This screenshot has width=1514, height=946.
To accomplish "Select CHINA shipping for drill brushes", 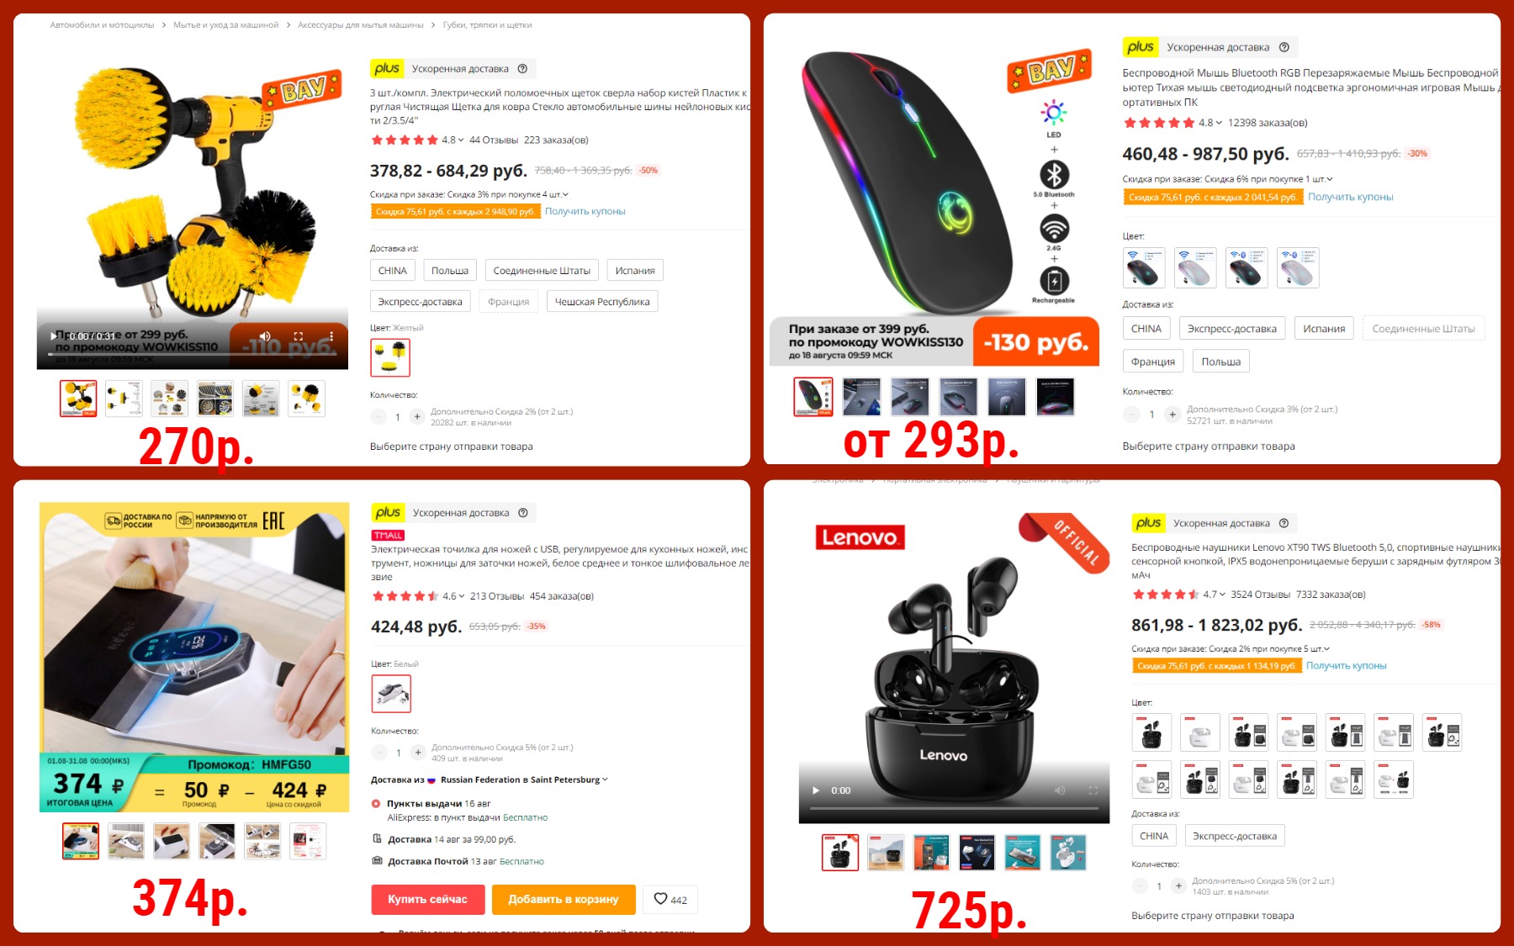I will coord(392,270).
